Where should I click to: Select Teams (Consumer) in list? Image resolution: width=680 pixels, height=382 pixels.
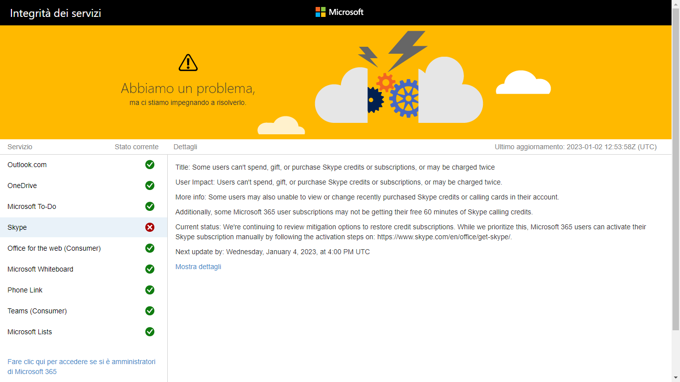click(x=84, y=311)
